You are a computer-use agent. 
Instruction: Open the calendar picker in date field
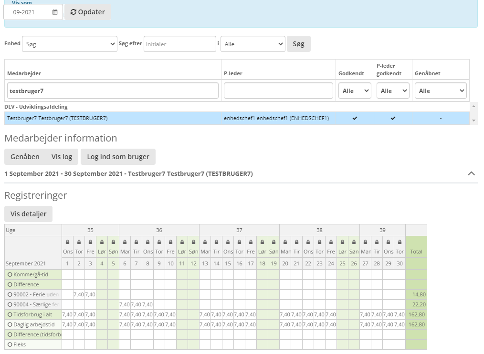[55, 12]
